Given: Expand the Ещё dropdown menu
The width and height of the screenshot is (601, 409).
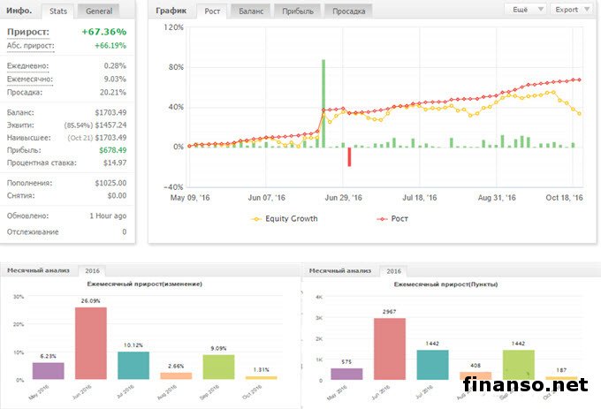Looking at the screenshot, I should click(x=523, y=9).
